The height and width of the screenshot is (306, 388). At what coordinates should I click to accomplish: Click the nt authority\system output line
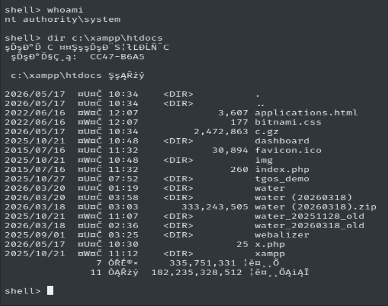click(63, 19)
